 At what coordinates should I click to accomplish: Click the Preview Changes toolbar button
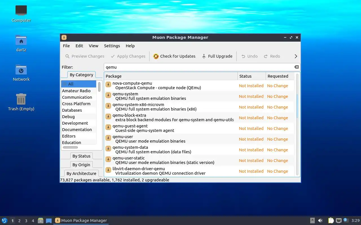tap(85, 56)
